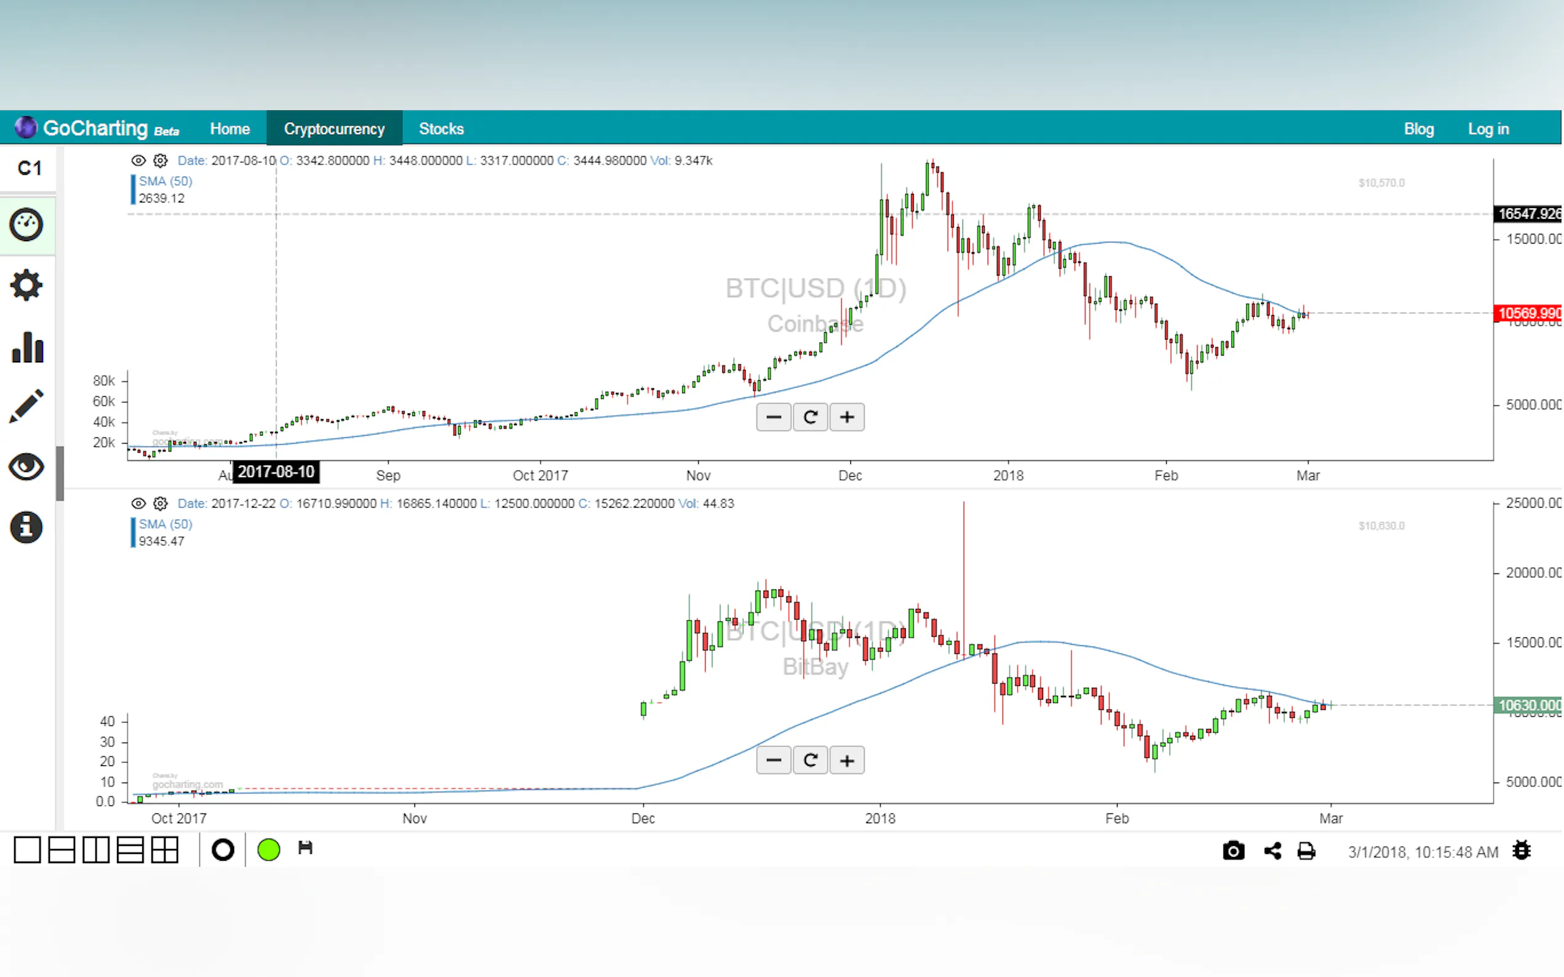Switch to the Stocks tab
Image resolution: width=1564 pixels, height=977 pixels.
click(441, 129)
